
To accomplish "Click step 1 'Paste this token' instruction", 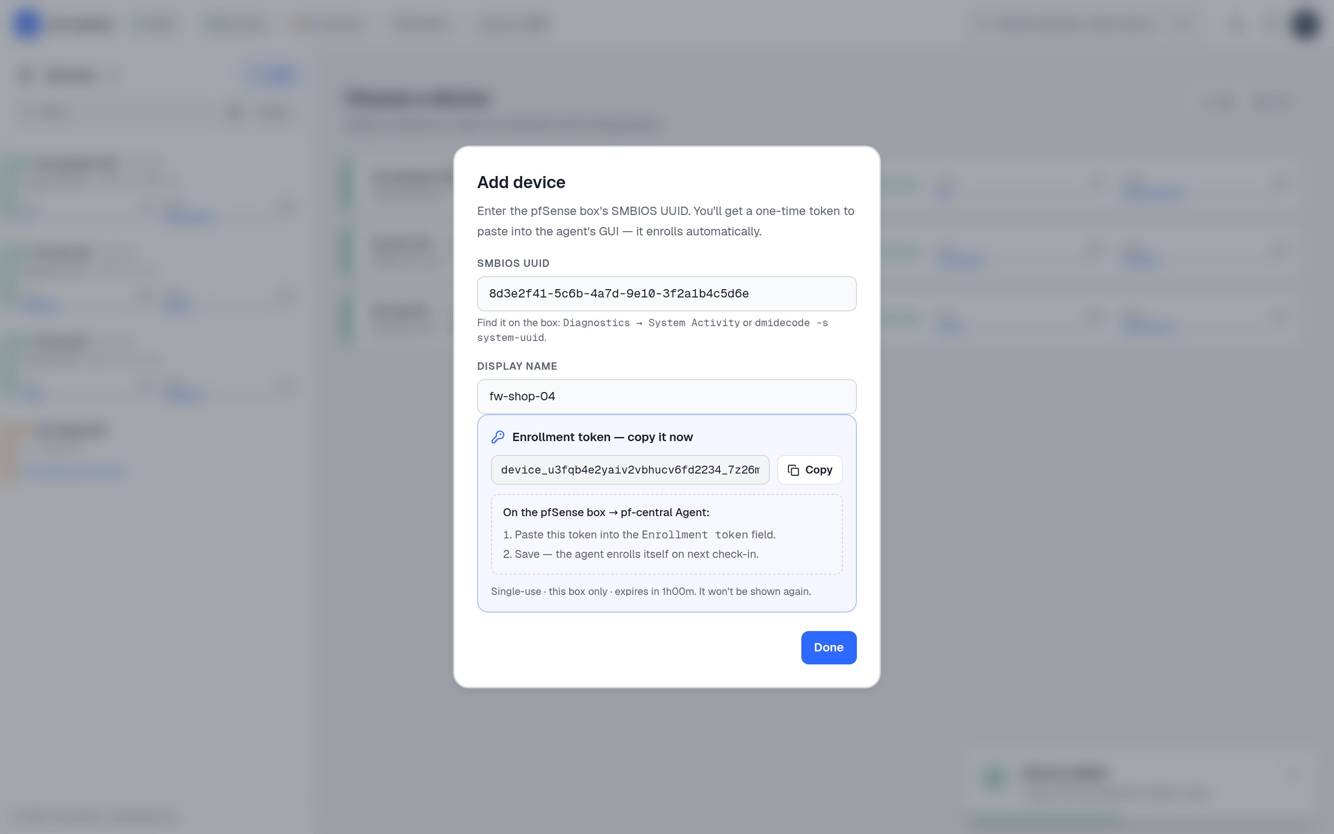I will coord(639,535).
